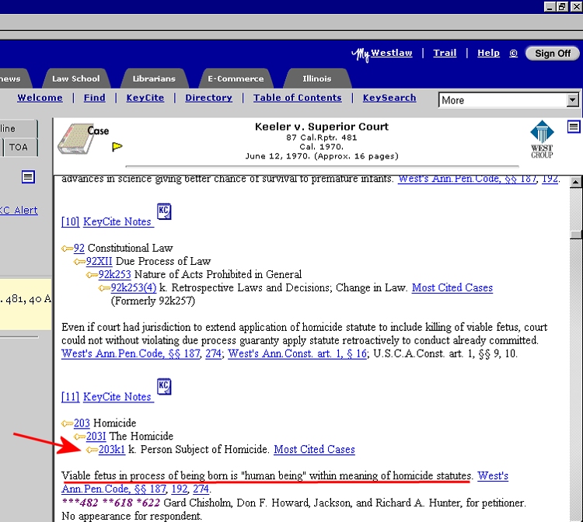Click the KC KeyCite icon beside headnote [10]
Viewport: 583px width, 522px height.
(x=164, y=211)
